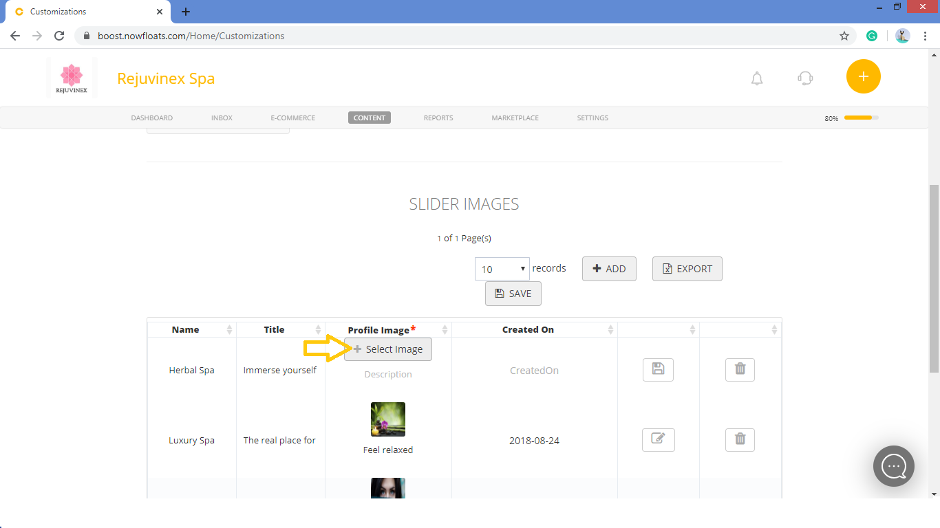940x528 pixels.
Task: Open the SETTINGS menu
Action: [592, 118]
